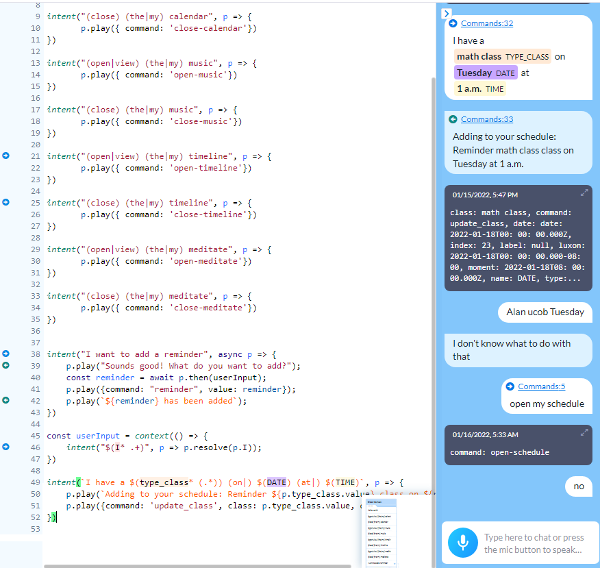Expand the 01/16/2022 5:33 AM data card
Screen dimensions: 600x568
coord(584,433)
